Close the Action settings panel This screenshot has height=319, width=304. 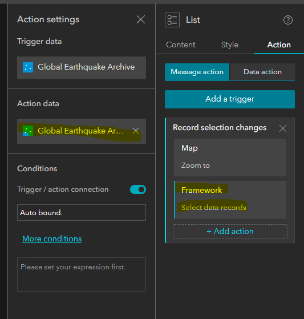(x=141, y=19)
